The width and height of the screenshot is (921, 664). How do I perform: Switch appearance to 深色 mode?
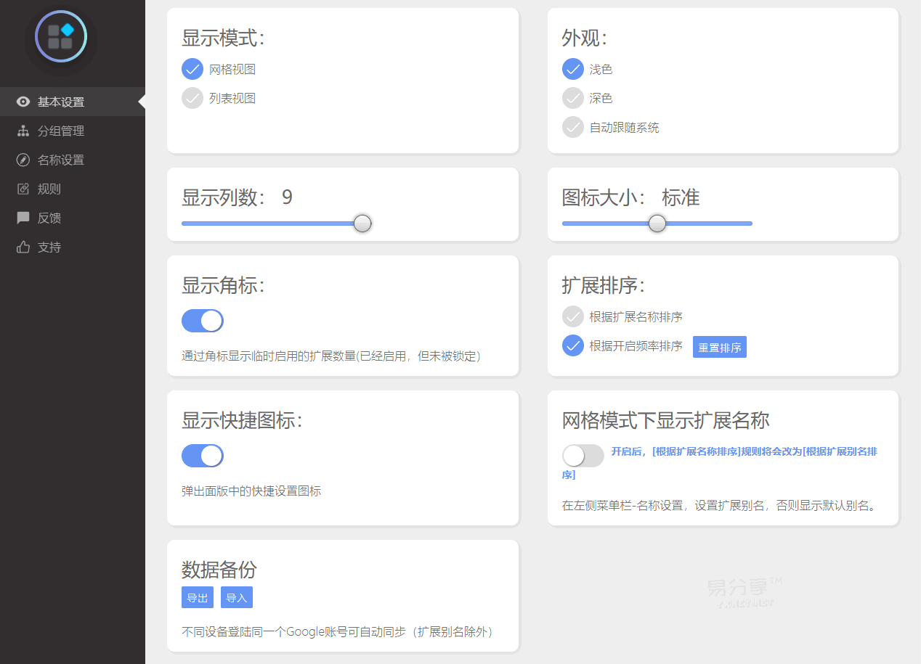pyautogui.click(x=572, y=98)
